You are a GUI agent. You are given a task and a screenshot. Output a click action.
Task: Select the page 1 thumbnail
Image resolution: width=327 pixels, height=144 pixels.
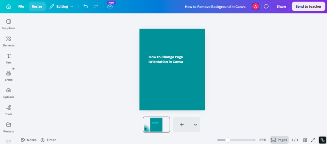click(156, 125)
